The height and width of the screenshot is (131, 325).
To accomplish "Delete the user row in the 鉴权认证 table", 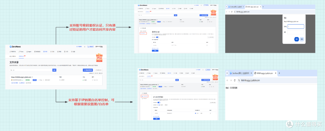I will tap(207, 45).
